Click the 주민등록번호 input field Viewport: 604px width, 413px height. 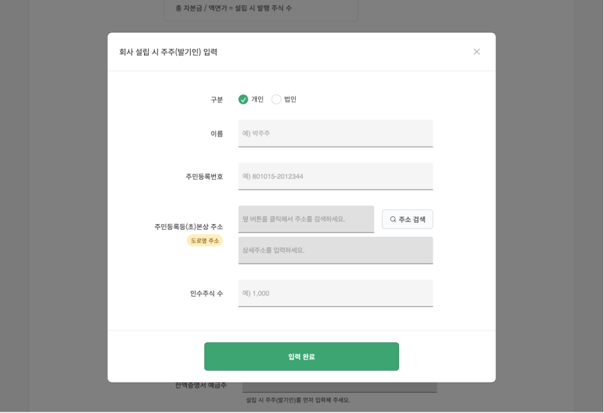[335, 176]
